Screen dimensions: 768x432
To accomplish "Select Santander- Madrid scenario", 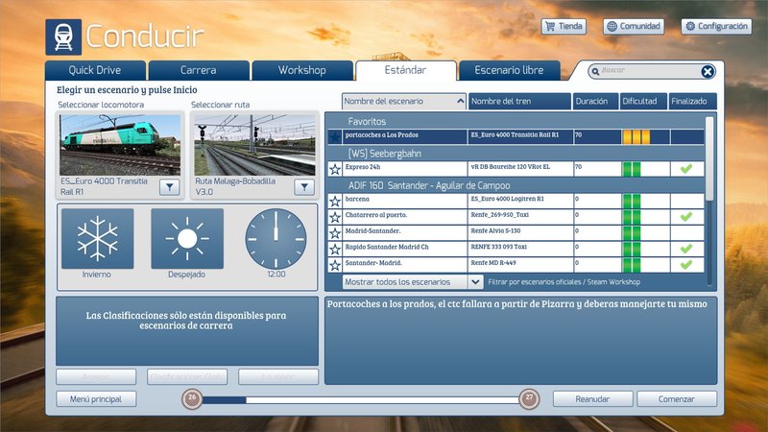I will tap(516, 265).
